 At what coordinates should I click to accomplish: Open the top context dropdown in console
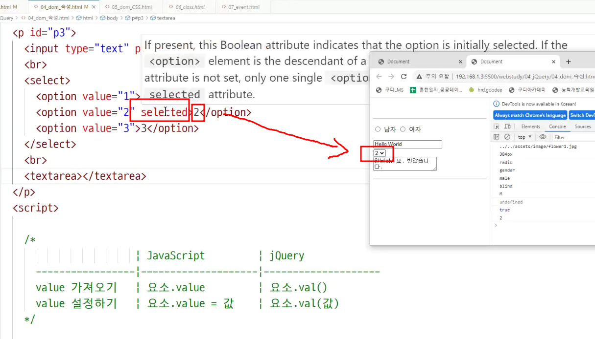click(x=525, y=137)
